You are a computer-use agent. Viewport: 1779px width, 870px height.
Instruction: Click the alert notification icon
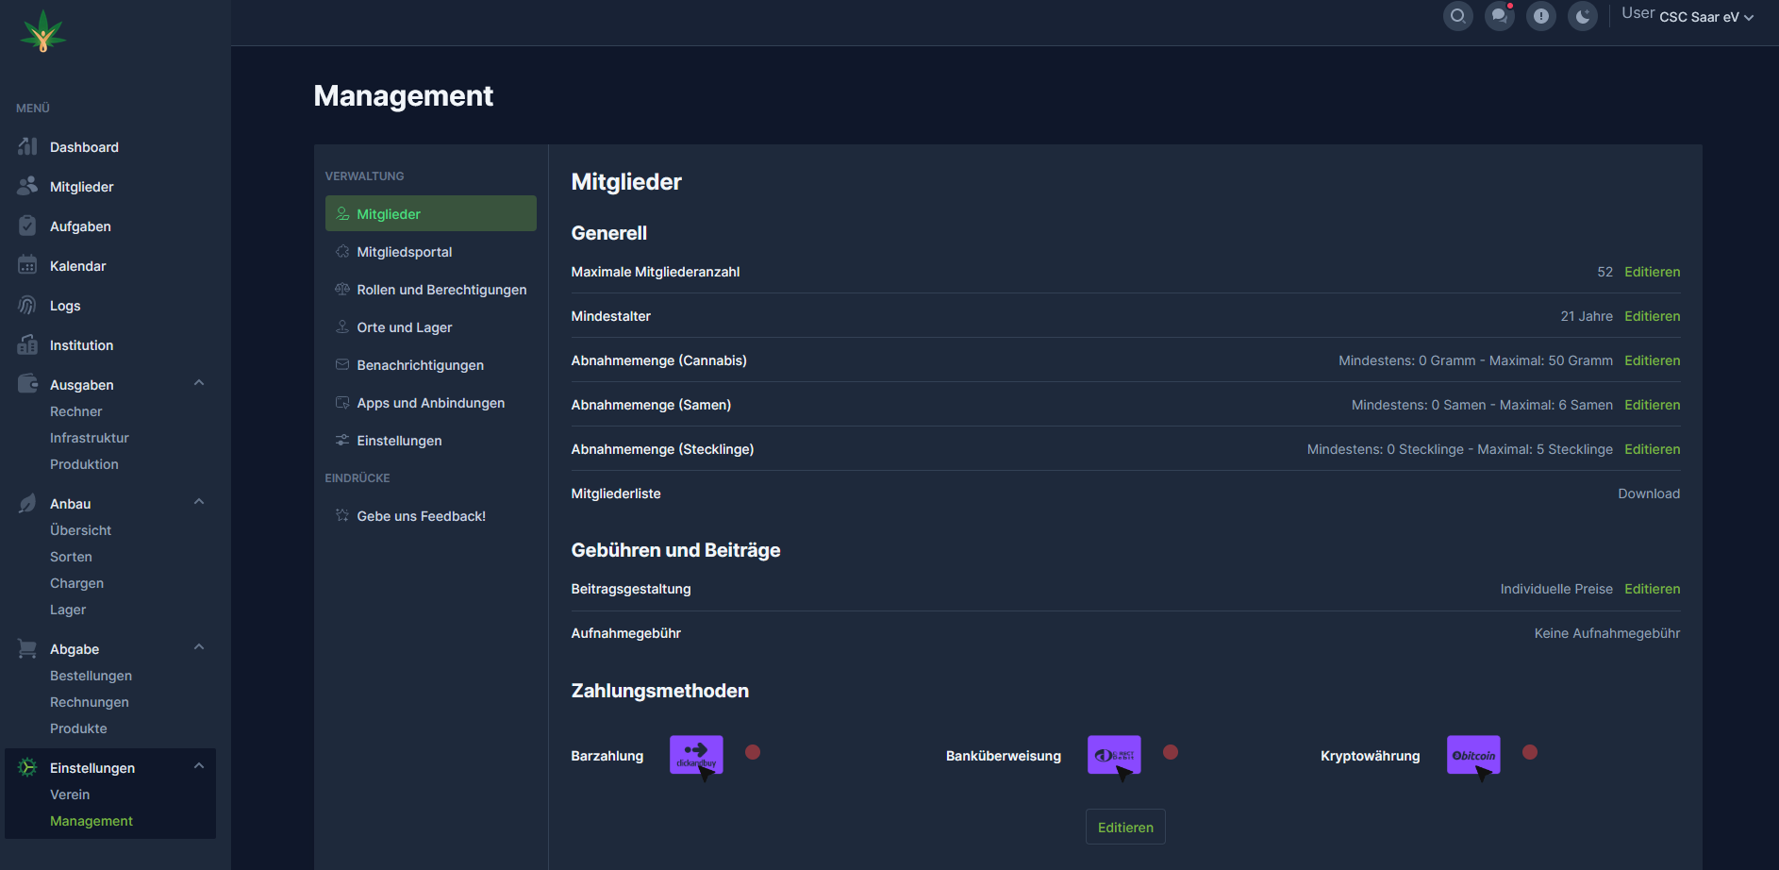1540,16
